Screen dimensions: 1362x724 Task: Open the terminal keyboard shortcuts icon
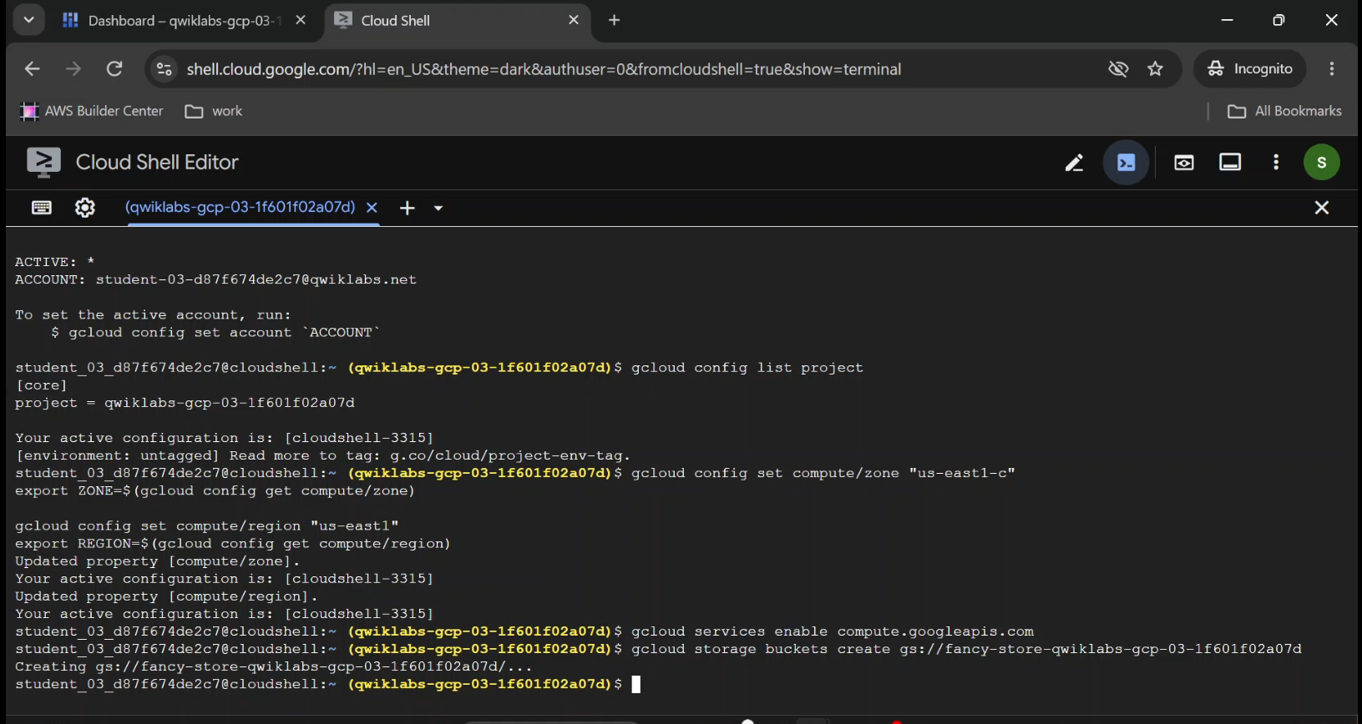coord(42,208)
